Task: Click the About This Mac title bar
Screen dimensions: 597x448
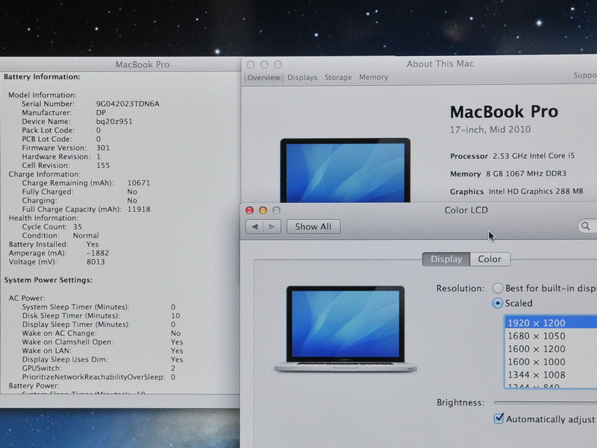Action: pos(440,64)
